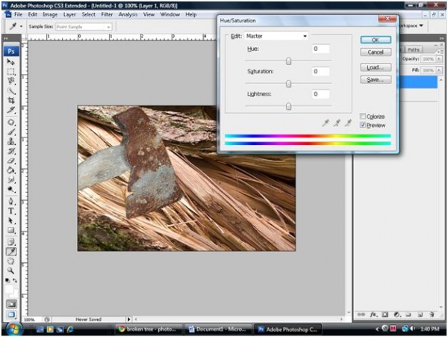Select the Magic Wand tool
The image size is (448, 340).
(11, 91)
